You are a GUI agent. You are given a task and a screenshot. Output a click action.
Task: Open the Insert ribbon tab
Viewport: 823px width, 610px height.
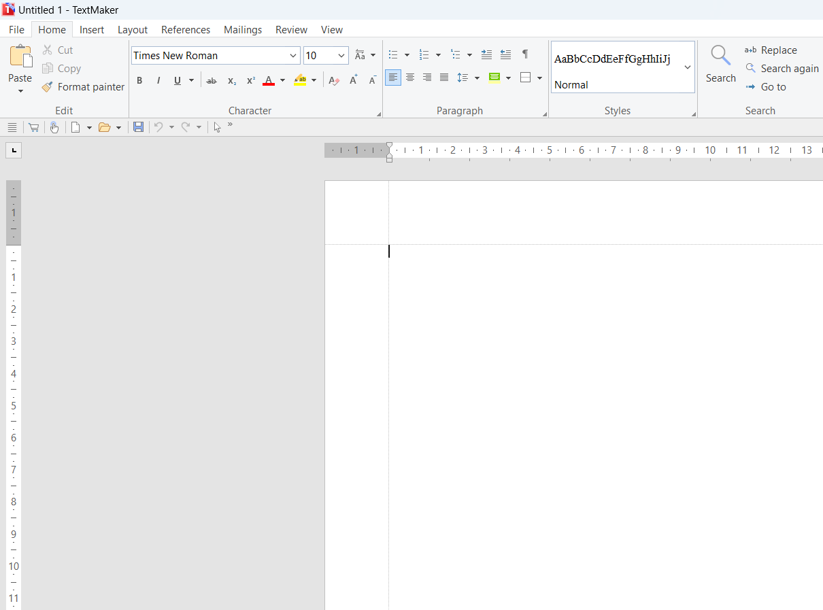92,30
